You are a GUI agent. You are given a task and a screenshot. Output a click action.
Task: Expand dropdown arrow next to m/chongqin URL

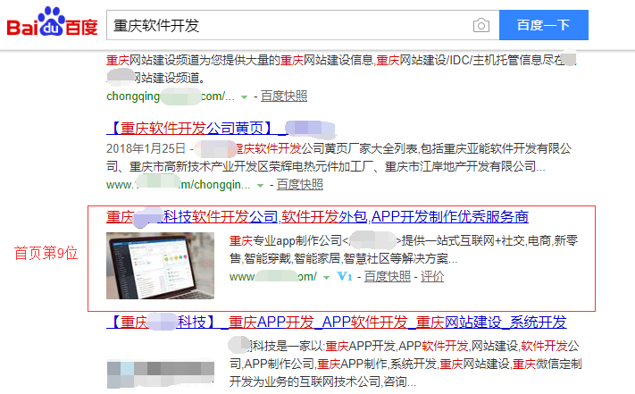coord(261,186)
